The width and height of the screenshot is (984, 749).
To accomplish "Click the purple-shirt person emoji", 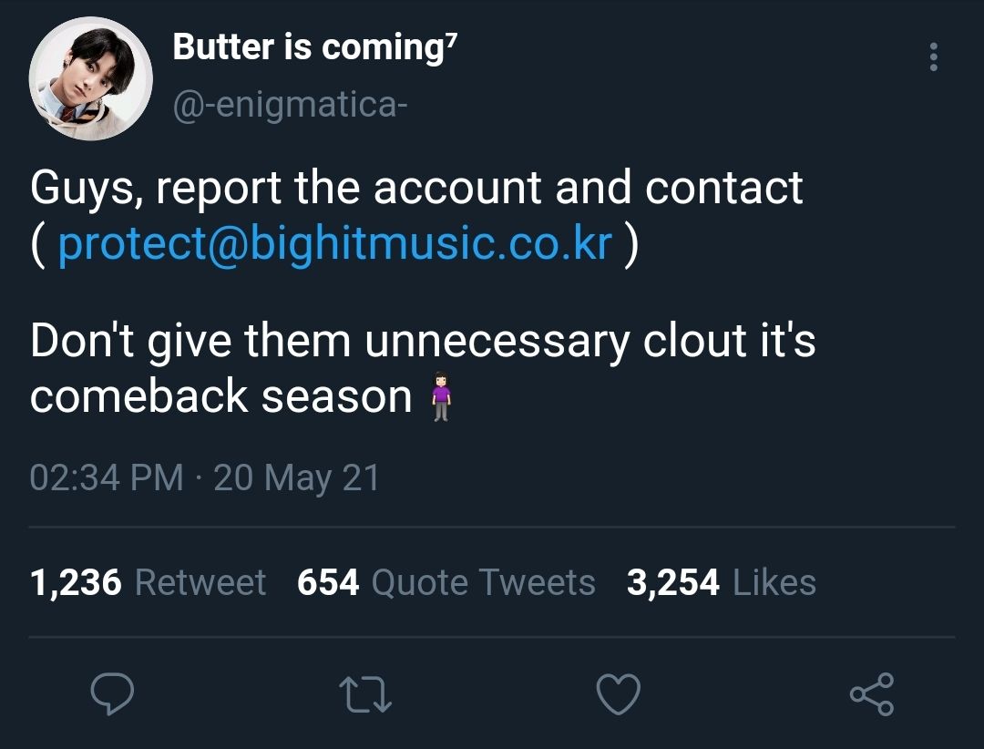I will (x=441, y=396).
